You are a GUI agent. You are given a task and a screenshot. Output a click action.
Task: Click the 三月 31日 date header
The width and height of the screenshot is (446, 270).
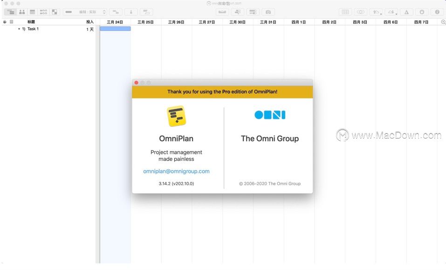(268, 22)
